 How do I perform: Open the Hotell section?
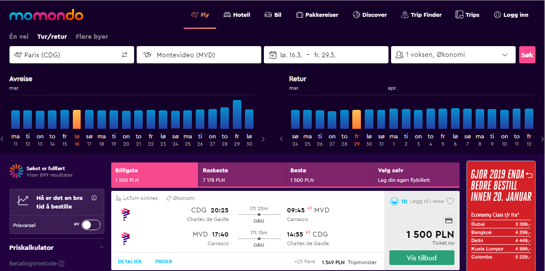[237, 15]
